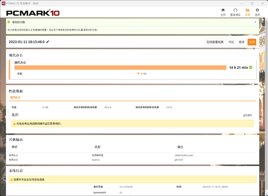Click the 类型 column header
The image size is (268, 196).
98,147
